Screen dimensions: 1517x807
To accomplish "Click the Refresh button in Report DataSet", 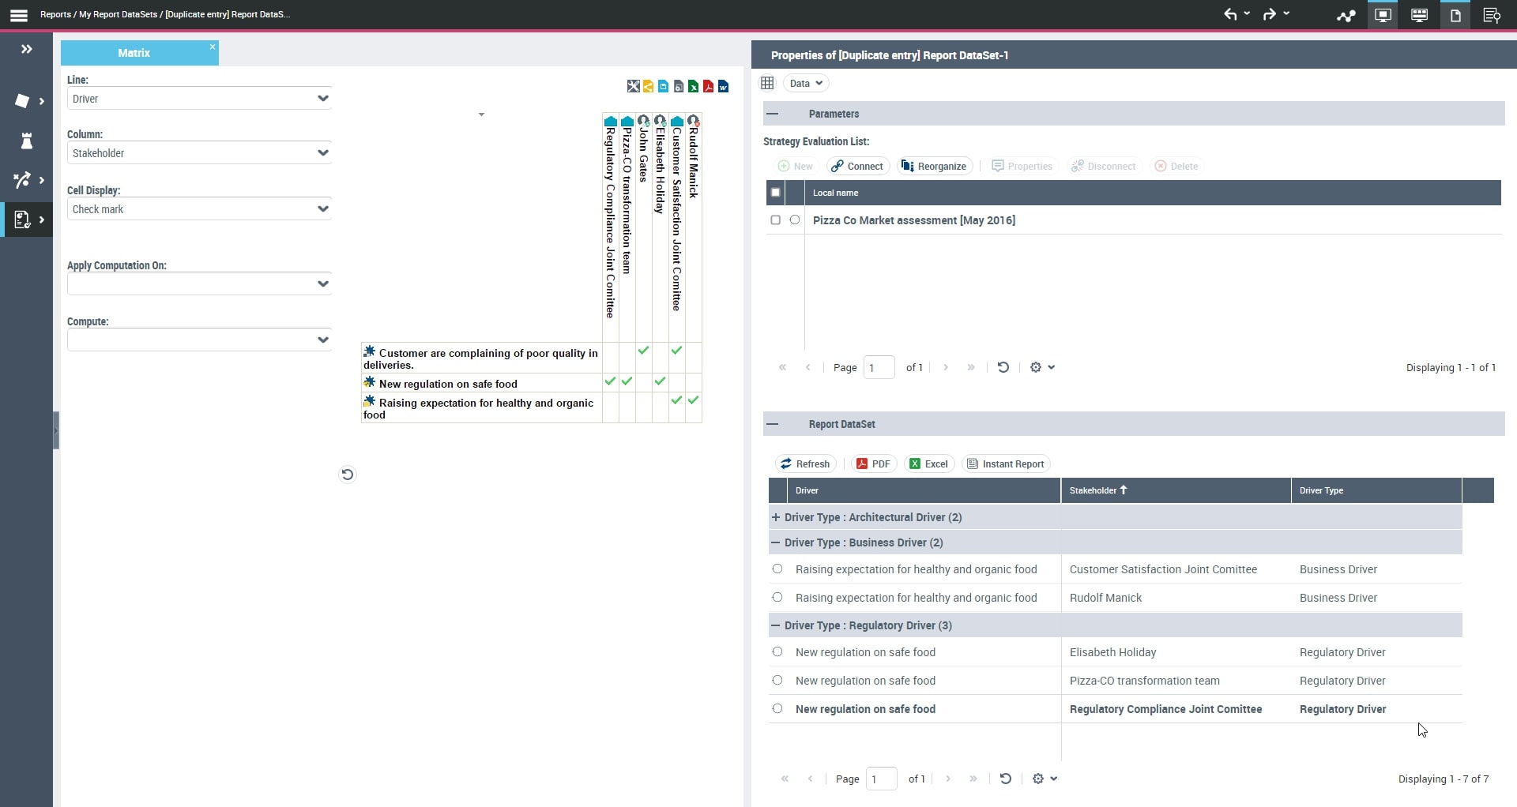I will [805, 464].
